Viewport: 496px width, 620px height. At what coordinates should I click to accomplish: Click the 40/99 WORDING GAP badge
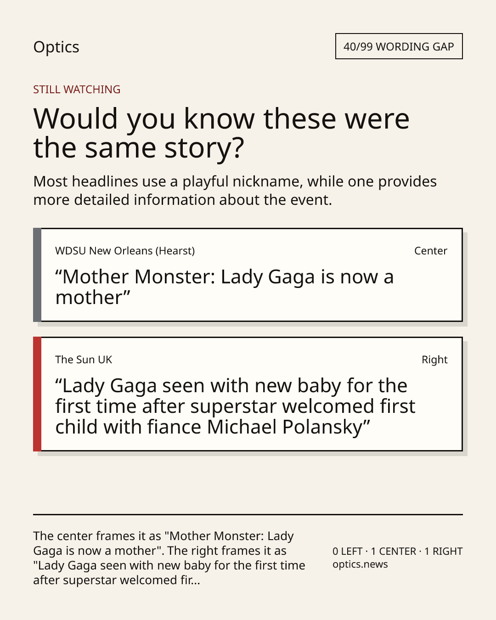pos(399,46)
